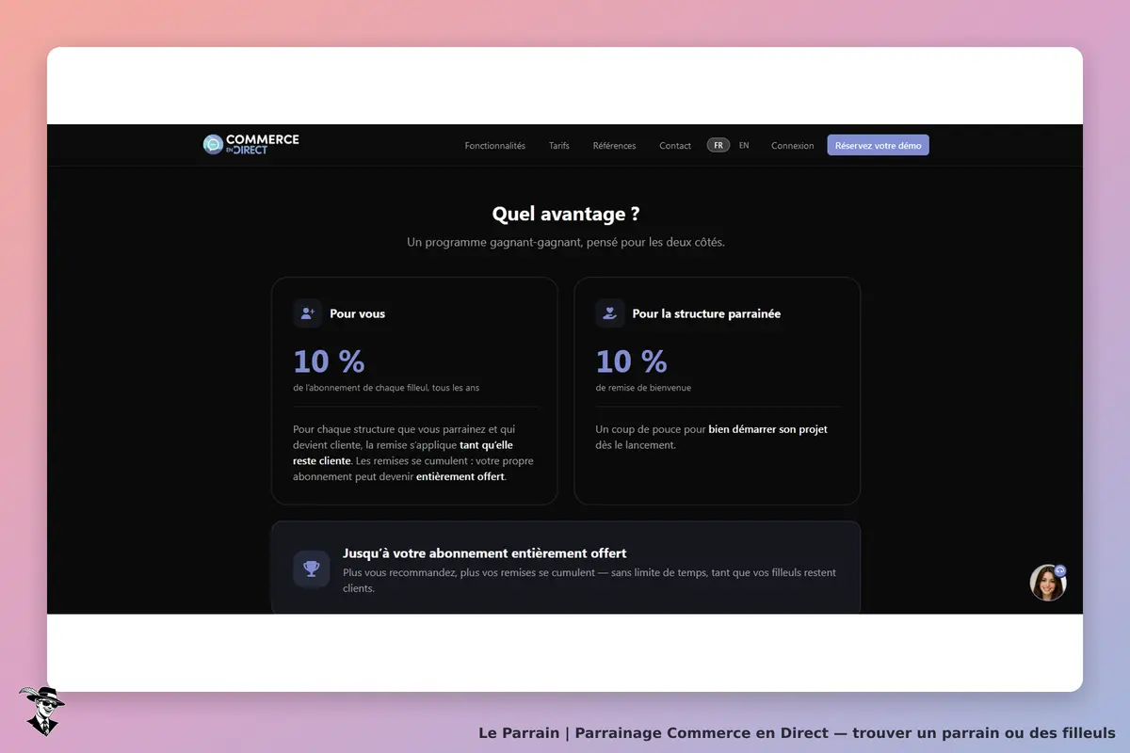Click text de remise de bienvenue
The width and height of the screenshot is (1130, 753).
(643, 388)
